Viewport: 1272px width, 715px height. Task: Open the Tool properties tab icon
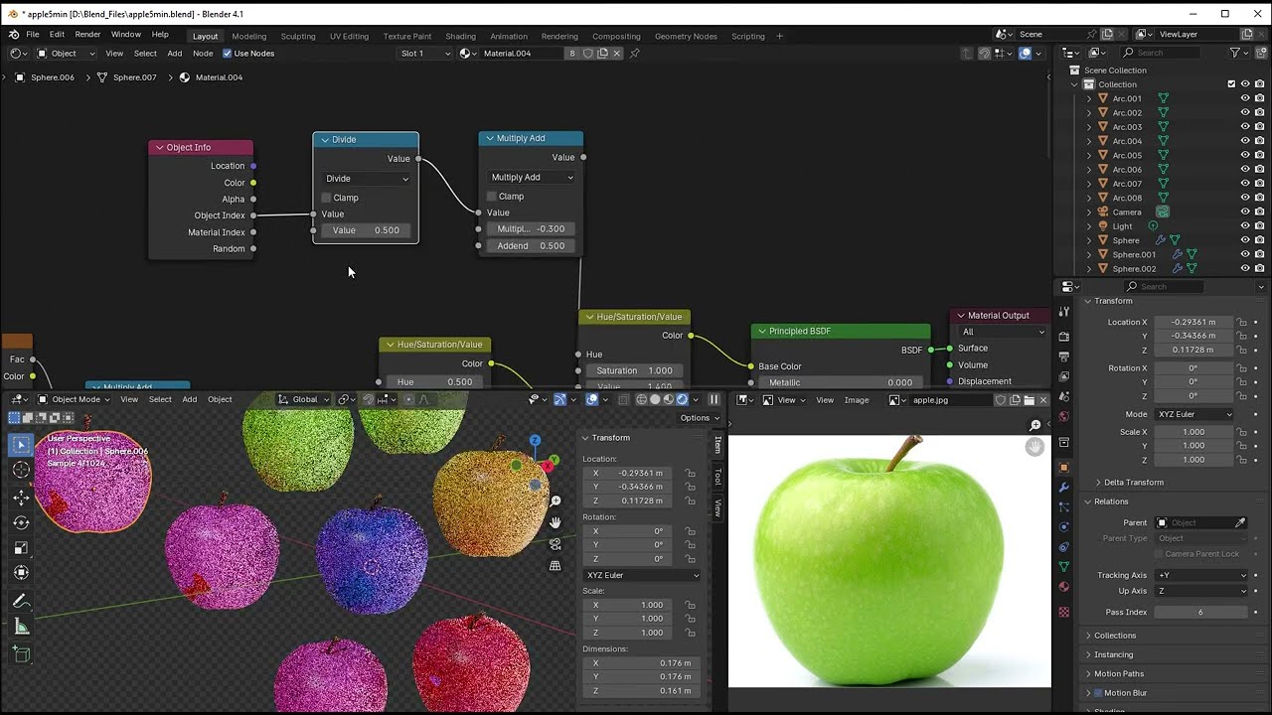coord(1064,312)
